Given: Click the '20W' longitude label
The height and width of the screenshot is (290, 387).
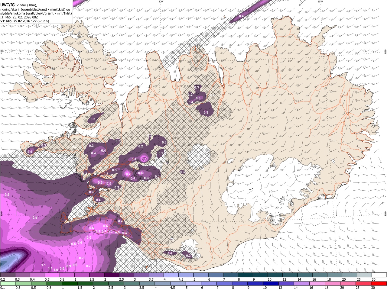Looking at the screenshot, I should pos(161,2).
